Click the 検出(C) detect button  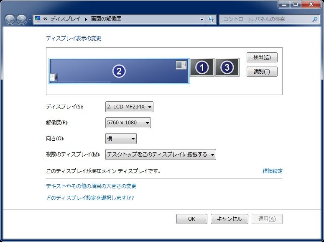(x=262, y=57)
